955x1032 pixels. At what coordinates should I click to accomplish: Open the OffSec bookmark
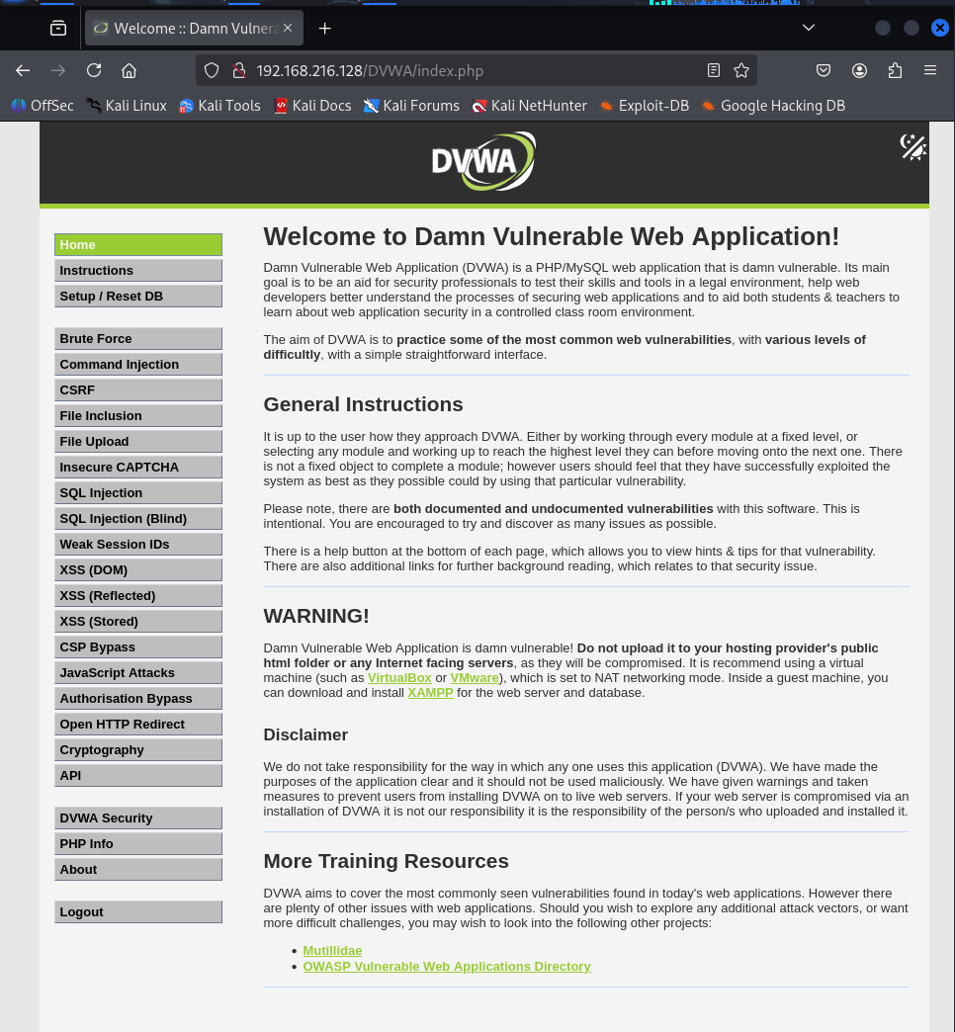[43, 106]
